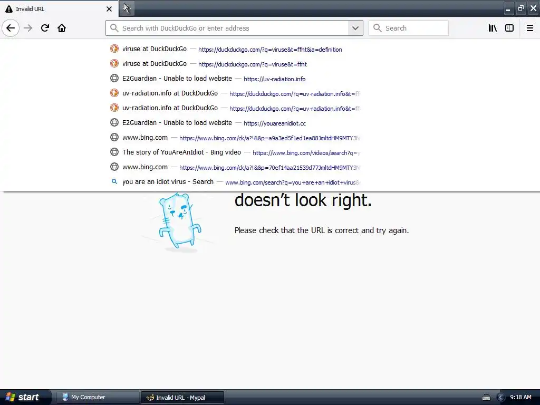This screenshot has width=540, height=405.
Task: Select the Invalid URL tab
Action: tap(59, 9)
